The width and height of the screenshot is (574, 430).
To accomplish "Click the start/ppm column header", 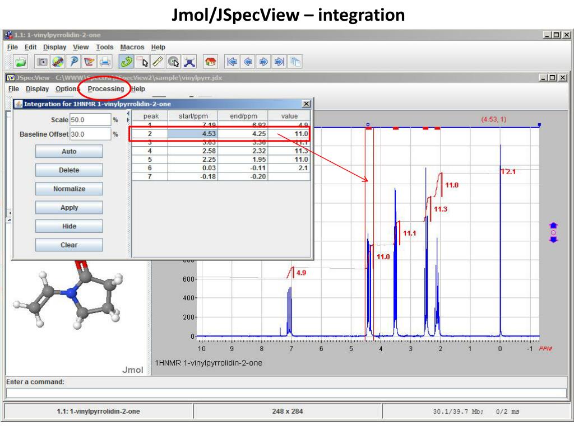I will [193, 116].
